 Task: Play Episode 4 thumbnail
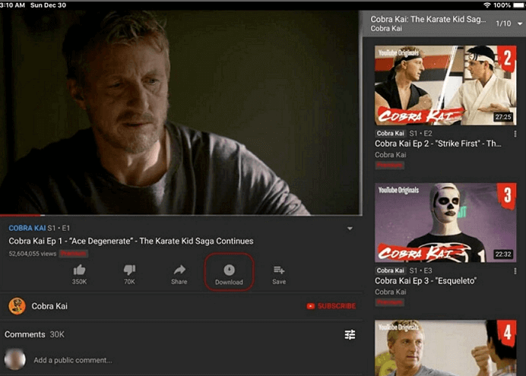click(445, 348)
